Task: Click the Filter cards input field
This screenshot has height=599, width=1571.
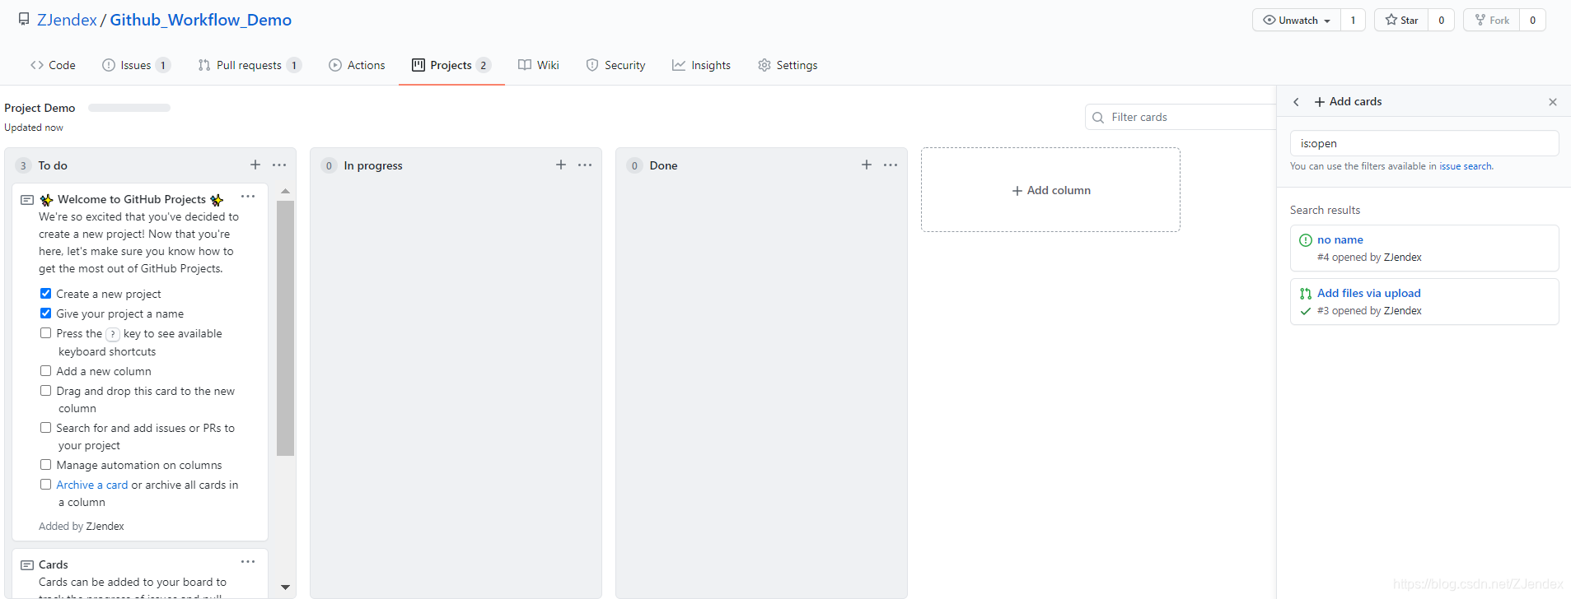Action: tap(1181, 117)
